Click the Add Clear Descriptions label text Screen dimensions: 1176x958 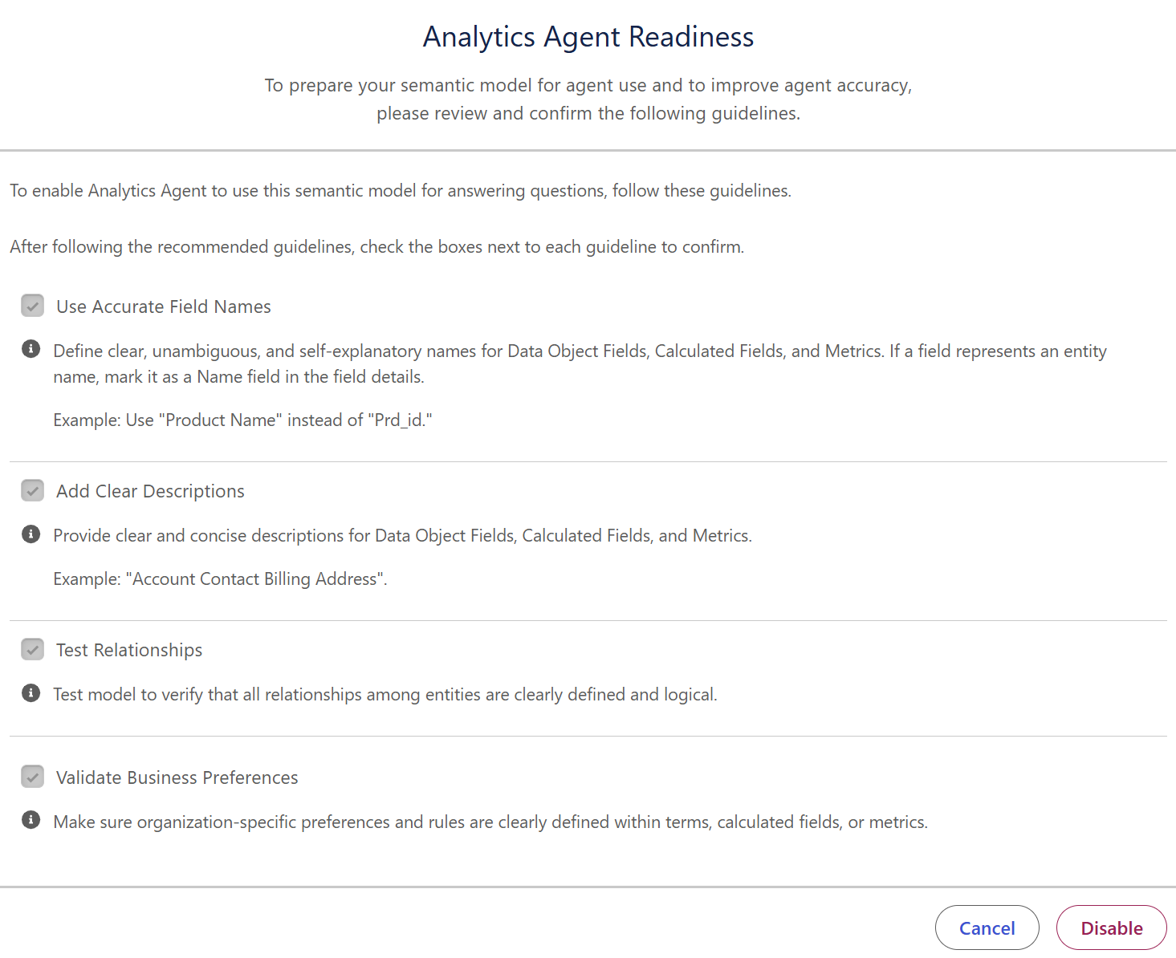point(150,491)
